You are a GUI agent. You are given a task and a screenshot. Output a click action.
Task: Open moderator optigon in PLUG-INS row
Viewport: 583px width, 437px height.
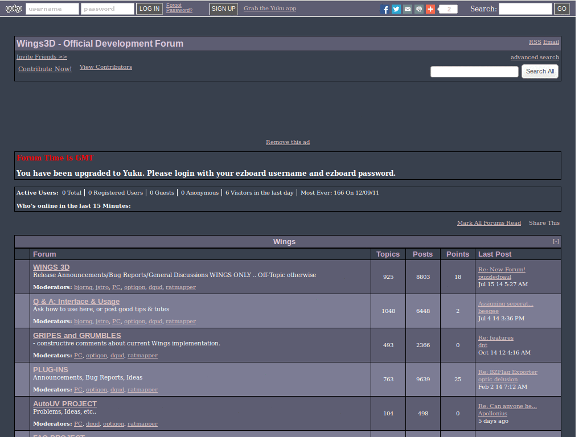[96, 390]
